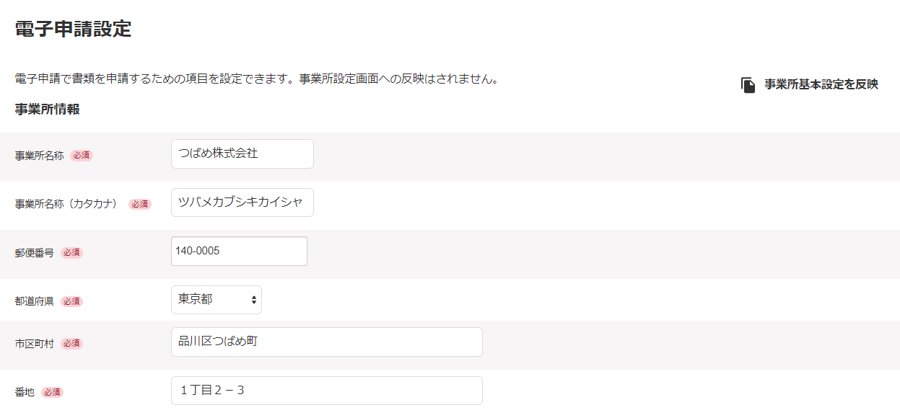Click the 必須 badge next to 番地
Image resolution: width=900 pixels, height=418 pixels.
tap(52, 392)
